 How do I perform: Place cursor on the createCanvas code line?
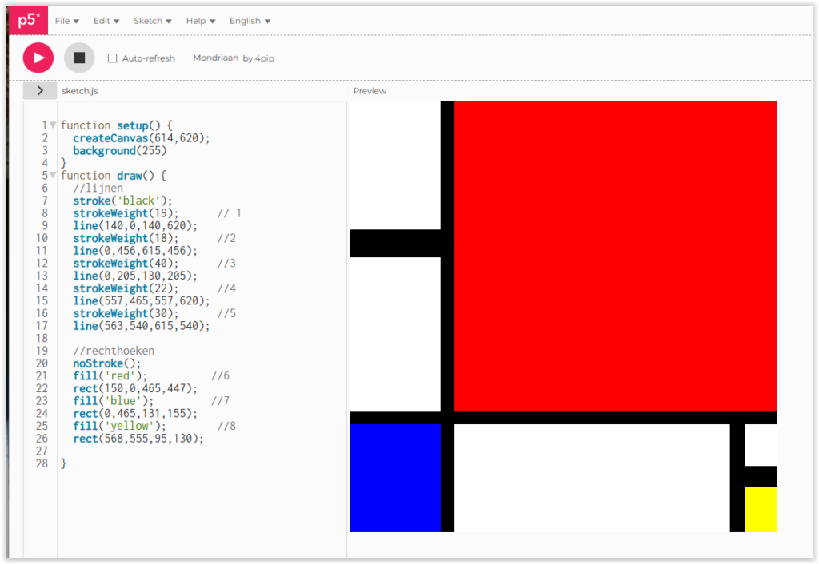click(x=141, y=138)
